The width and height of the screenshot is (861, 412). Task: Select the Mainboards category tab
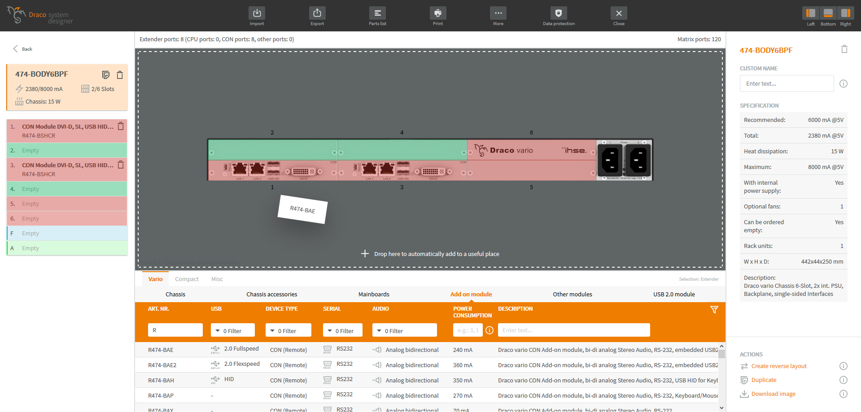coord(374,295)
